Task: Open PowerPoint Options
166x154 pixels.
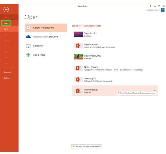Action: [7, 78]
